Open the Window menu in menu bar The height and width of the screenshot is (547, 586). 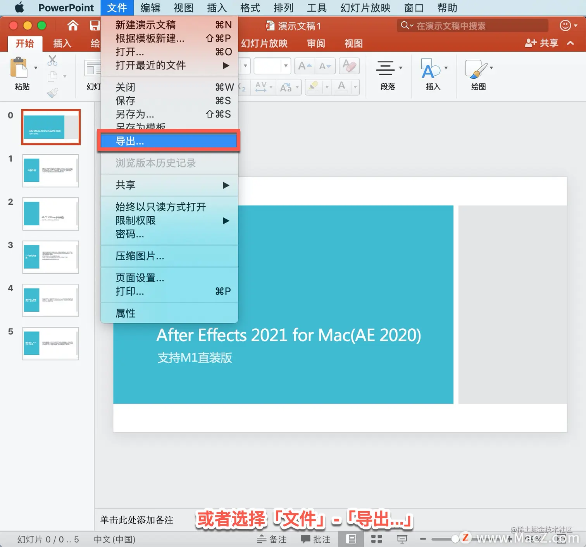tap(414, 8)
